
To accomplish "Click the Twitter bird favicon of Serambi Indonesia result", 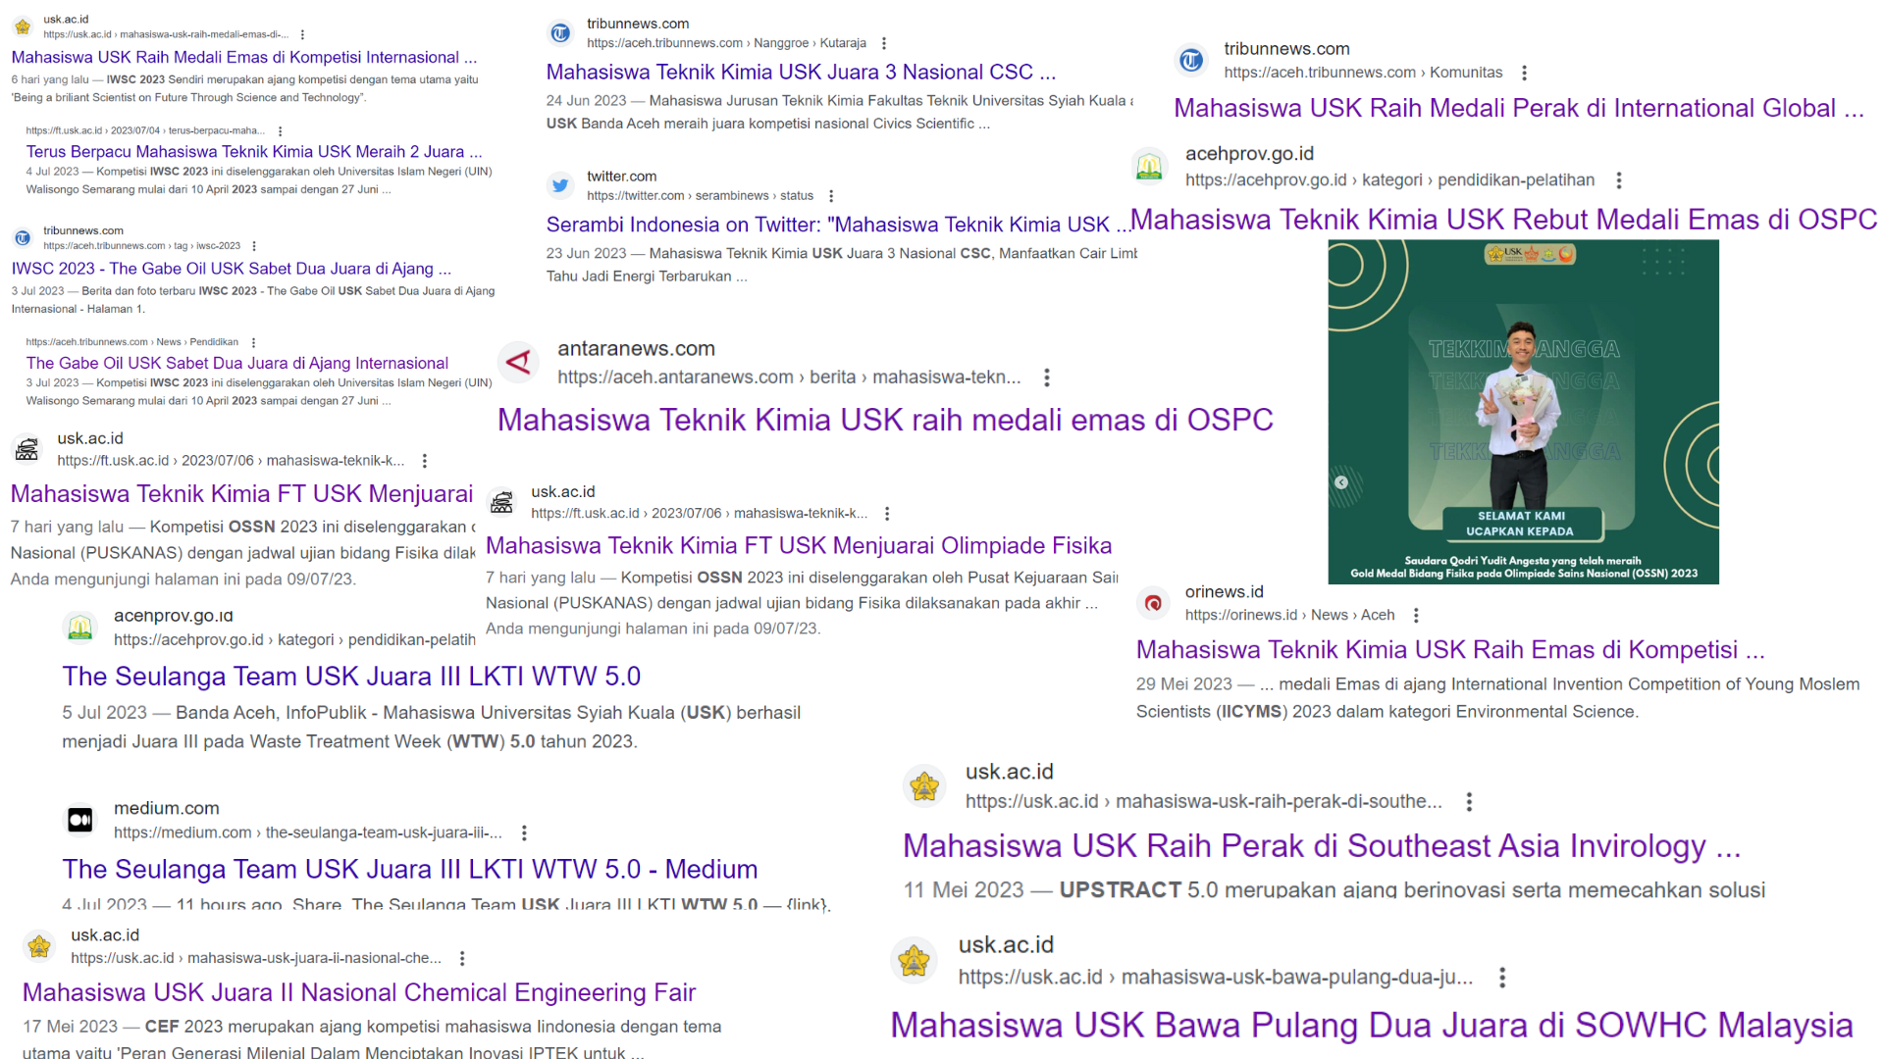I will click(560, 185).
